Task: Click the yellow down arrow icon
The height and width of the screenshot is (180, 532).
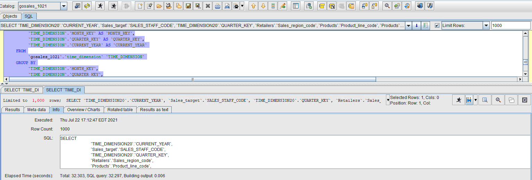Action: (263, 6)
